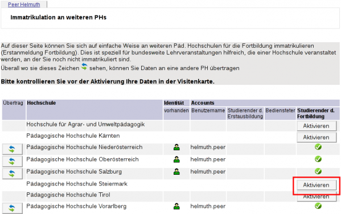
Task: Click green checkmark for Niederösterreich row
Action: pos(318,147)
